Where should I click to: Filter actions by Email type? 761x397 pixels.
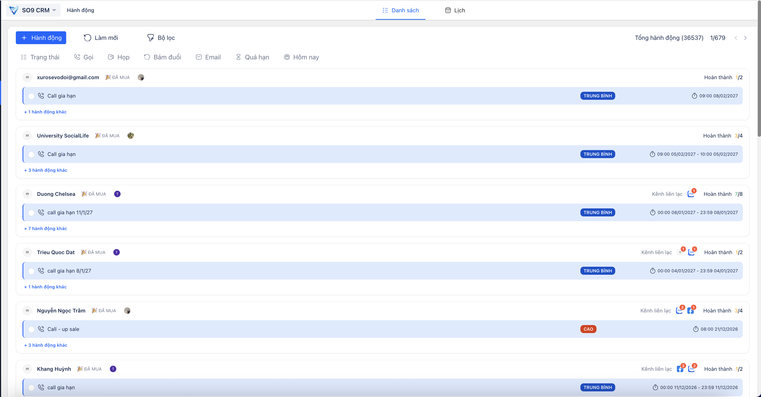[x=208, y=57]
